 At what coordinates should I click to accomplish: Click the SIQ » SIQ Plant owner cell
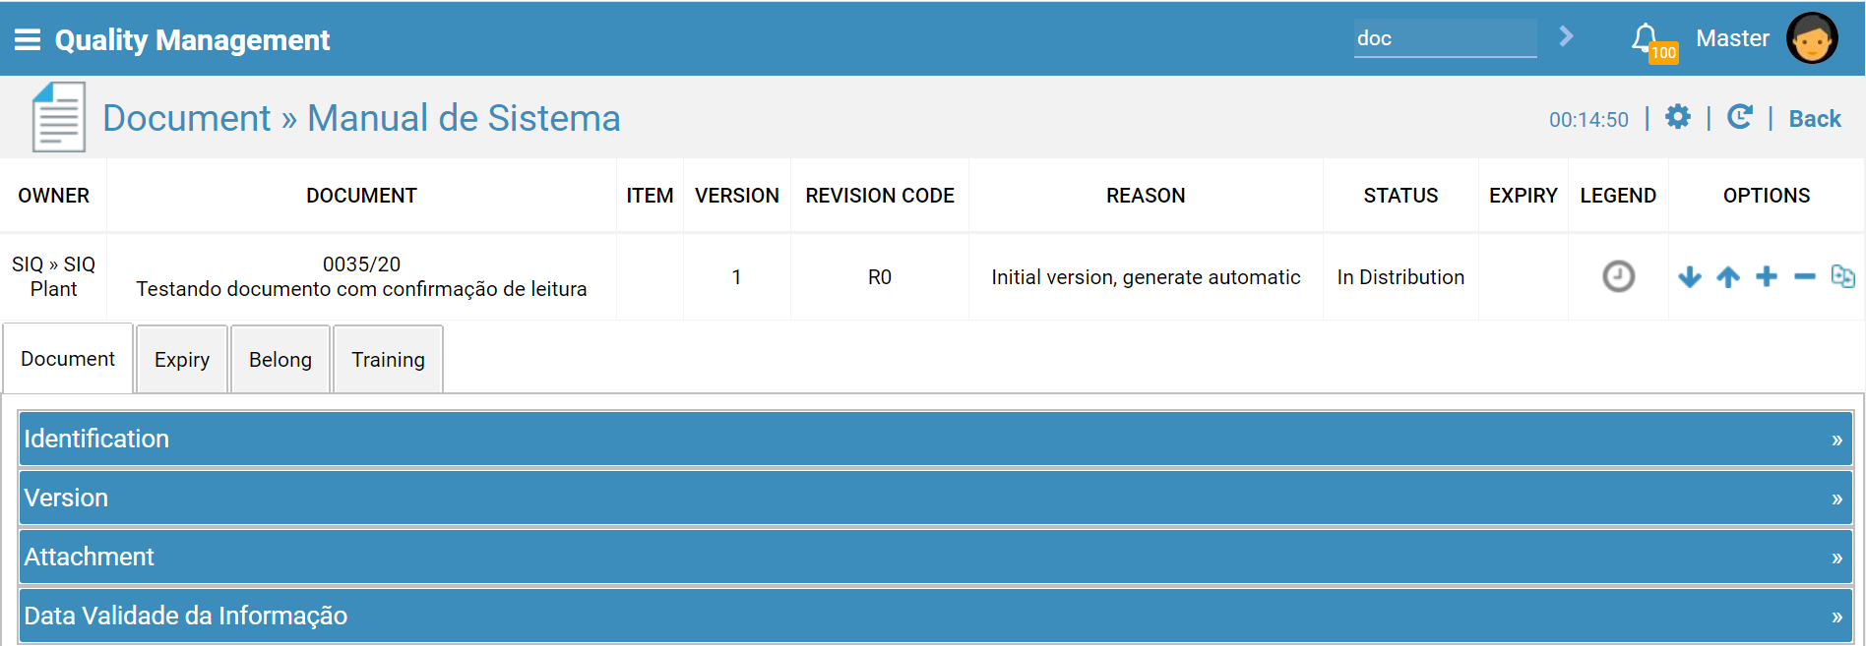[54, 276]
